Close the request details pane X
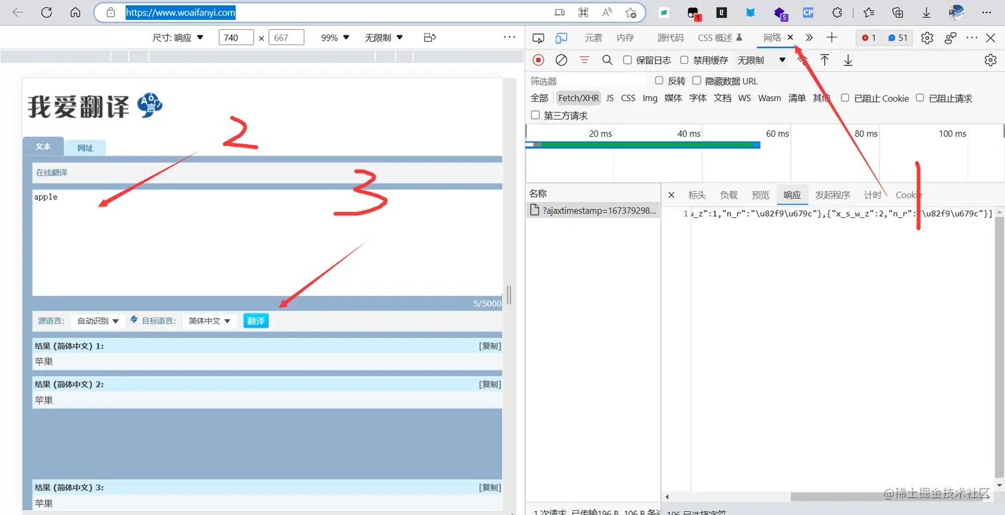This screenshot has height=515, width=1005. point(671,195)
